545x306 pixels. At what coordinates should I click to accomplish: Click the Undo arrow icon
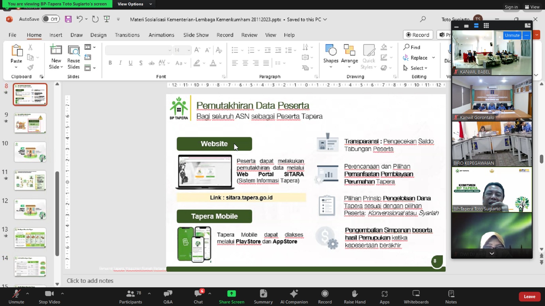tap(79, 19)
